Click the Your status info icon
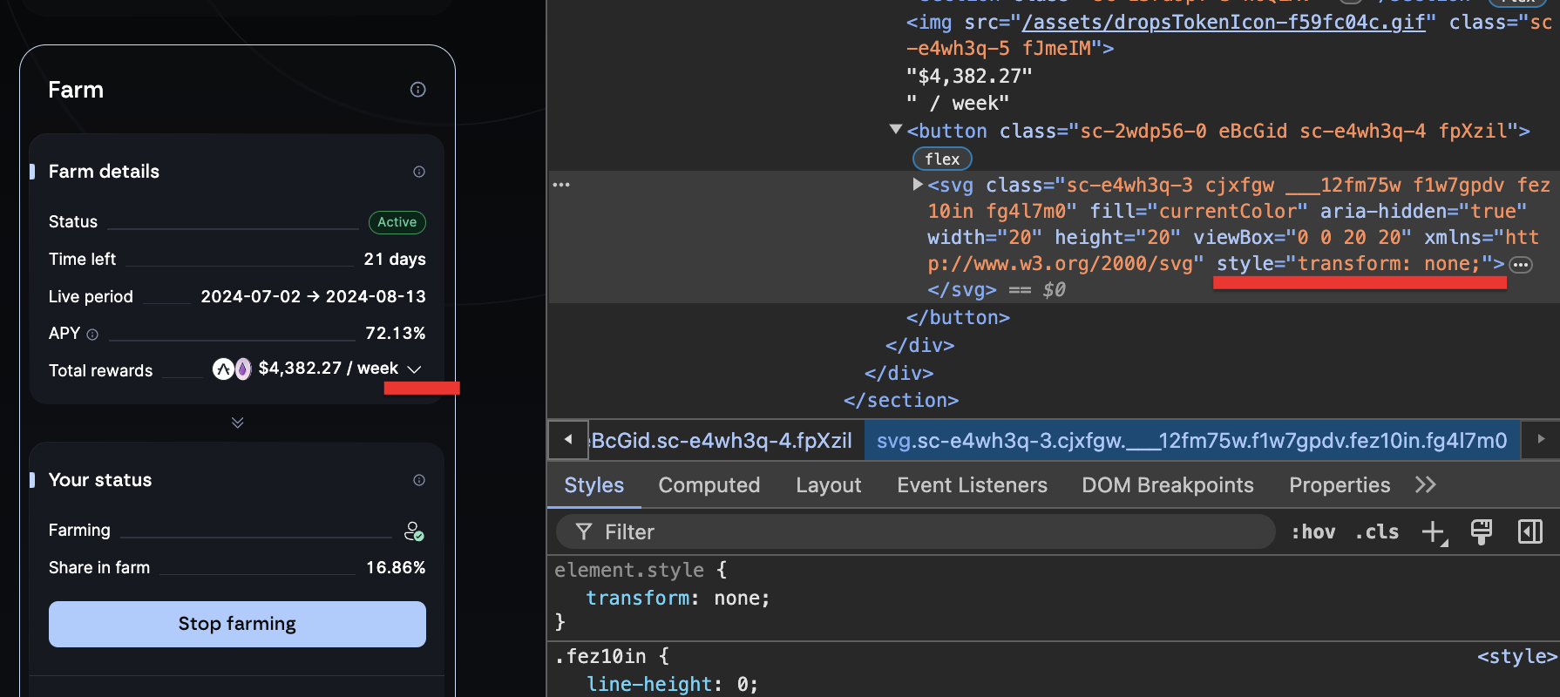 coord(419,480)
